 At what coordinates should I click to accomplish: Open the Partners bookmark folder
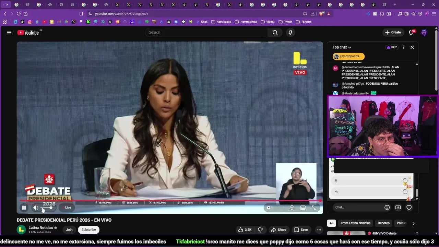tap(304, 22)
